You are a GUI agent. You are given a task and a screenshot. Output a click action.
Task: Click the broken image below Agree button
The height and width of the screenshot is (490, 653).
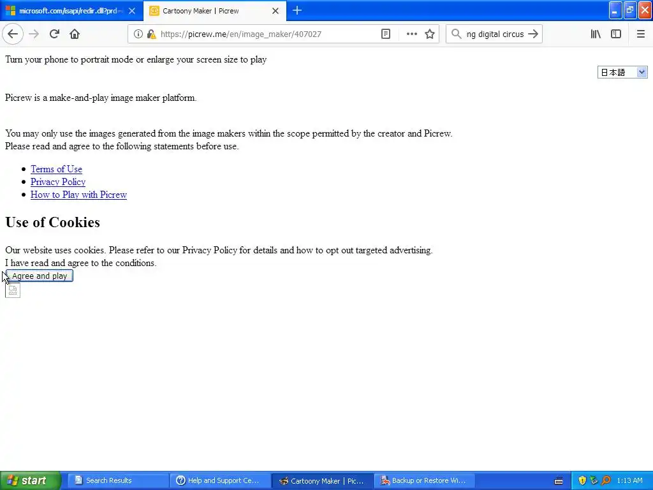[x=13, y=290]
